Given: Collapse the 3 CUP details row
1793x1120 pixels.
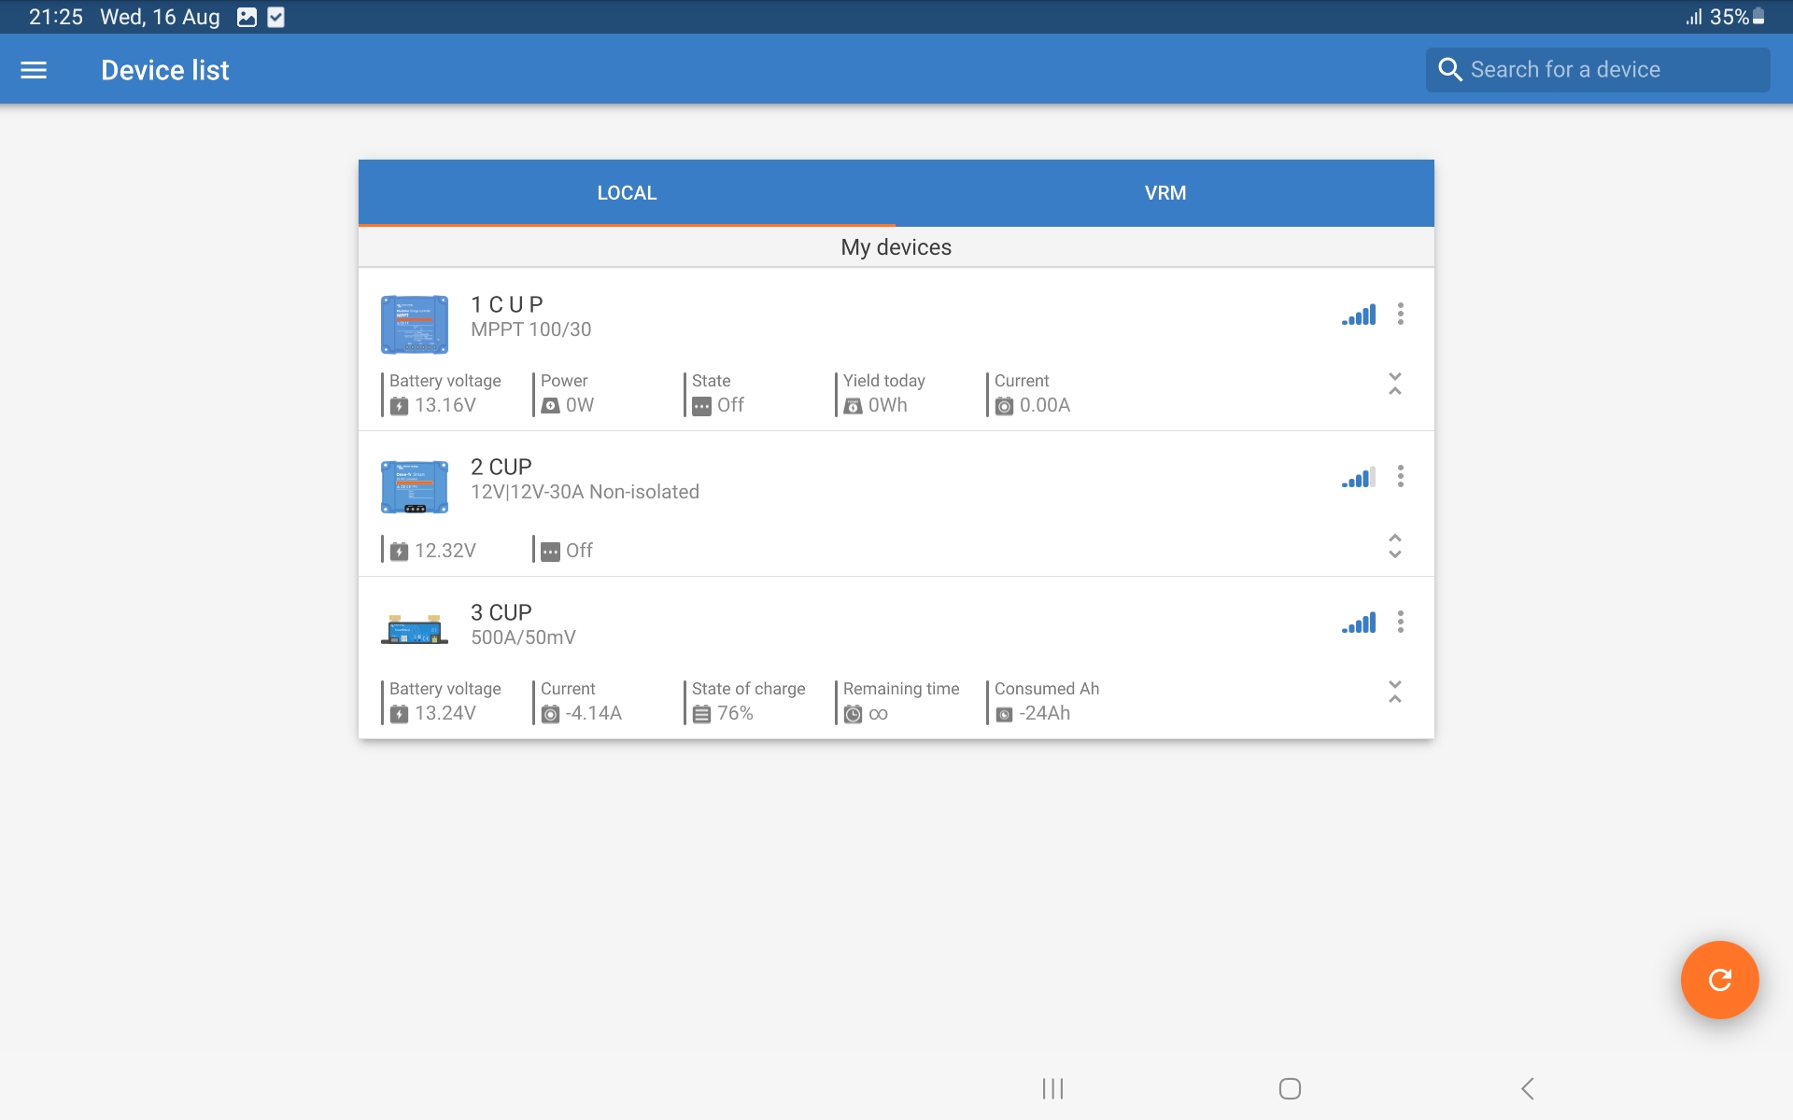Looking at the screenshot, I should coord(1394,692).
